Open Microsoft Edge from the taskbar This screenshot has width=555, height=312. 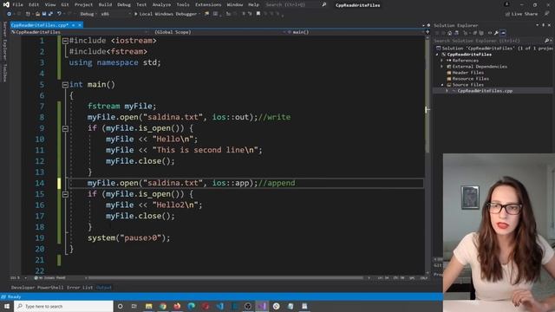tap(191, 306)
